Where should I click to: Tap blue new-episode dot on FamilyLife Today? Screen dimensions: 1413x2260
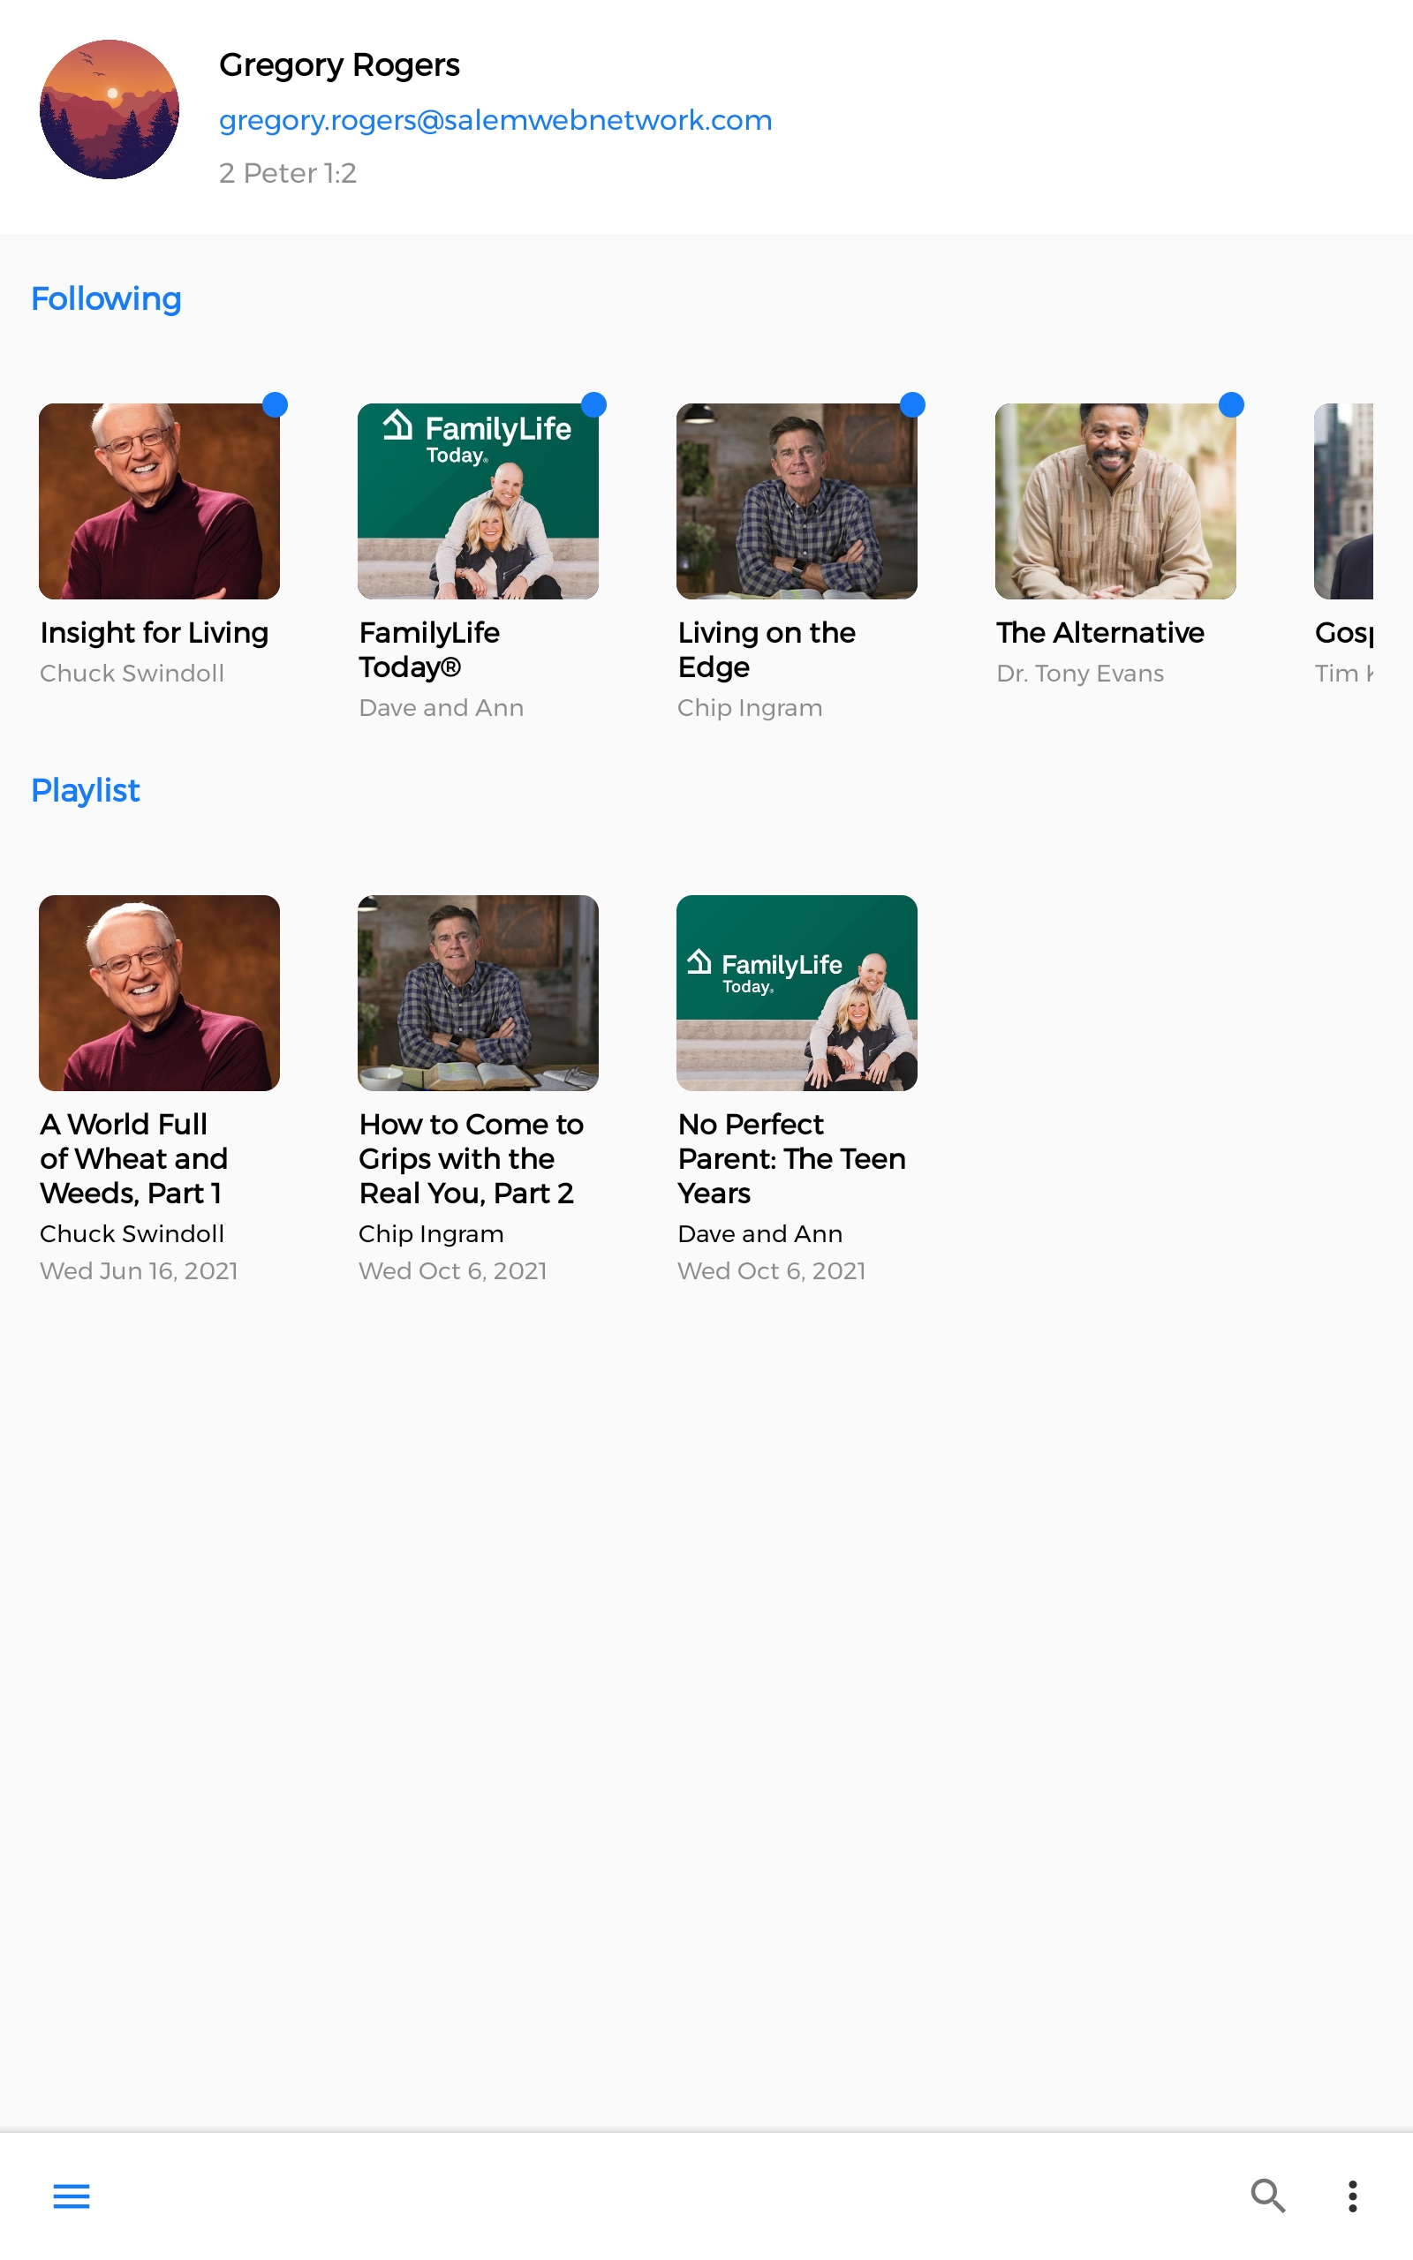point(593,404)
